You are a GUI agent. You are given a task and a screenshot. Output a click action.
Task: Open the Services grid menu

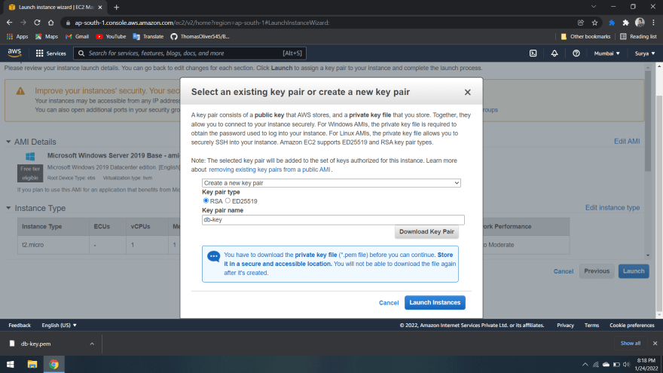pos(50,54)
